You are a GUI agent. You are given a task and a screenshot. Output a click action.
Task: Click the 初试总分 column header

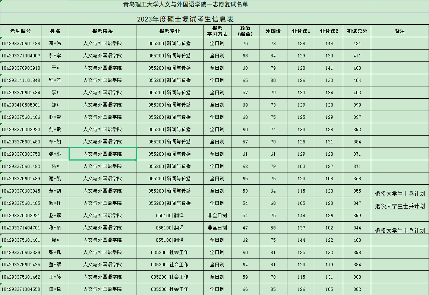point(357,31)
